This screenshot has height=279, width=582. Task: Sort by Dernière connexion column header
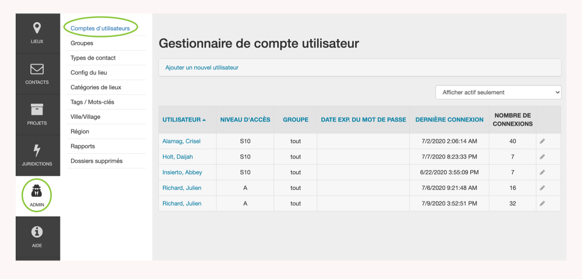coord(449,119)
